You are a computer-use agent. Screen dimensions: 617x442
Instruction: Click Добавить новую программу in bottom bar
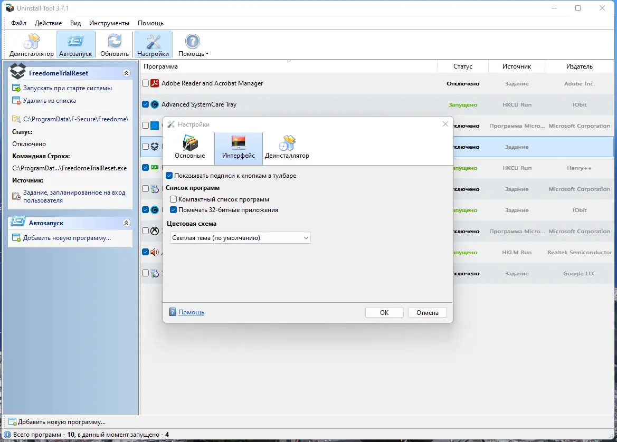click(x=62, y=422)
